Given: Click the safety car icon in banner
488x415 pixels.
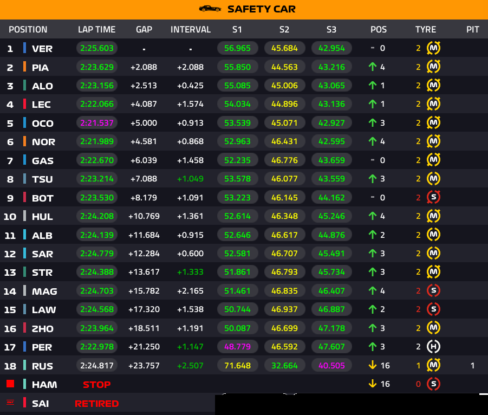Looking at the screenshot, I should 210,9.
